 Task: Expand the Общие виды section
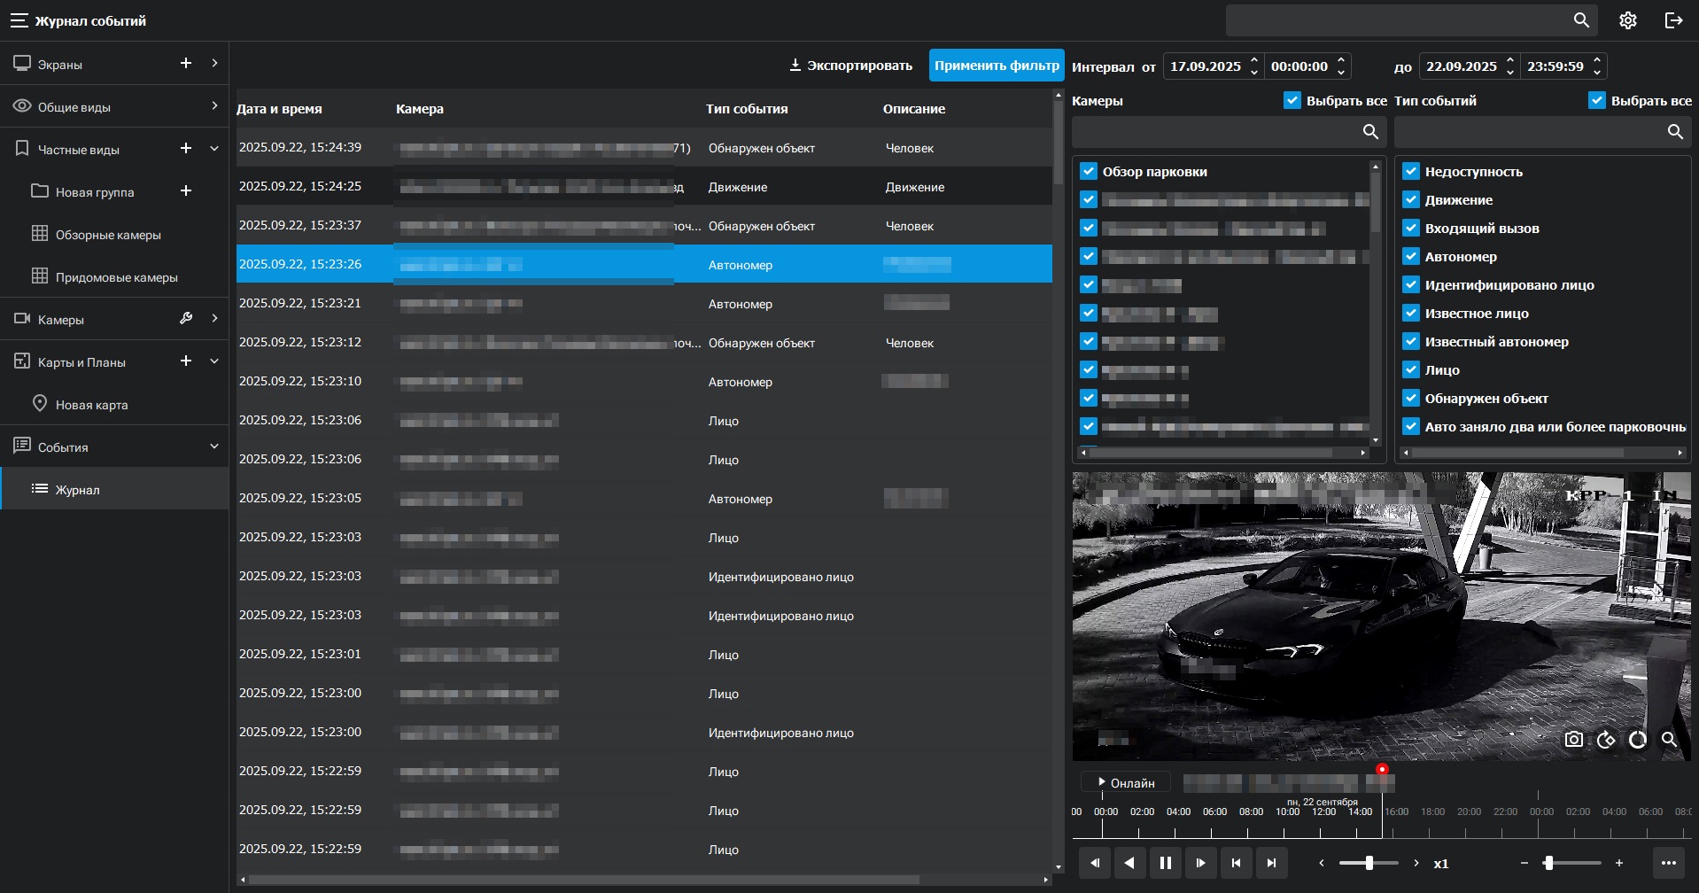214,106
